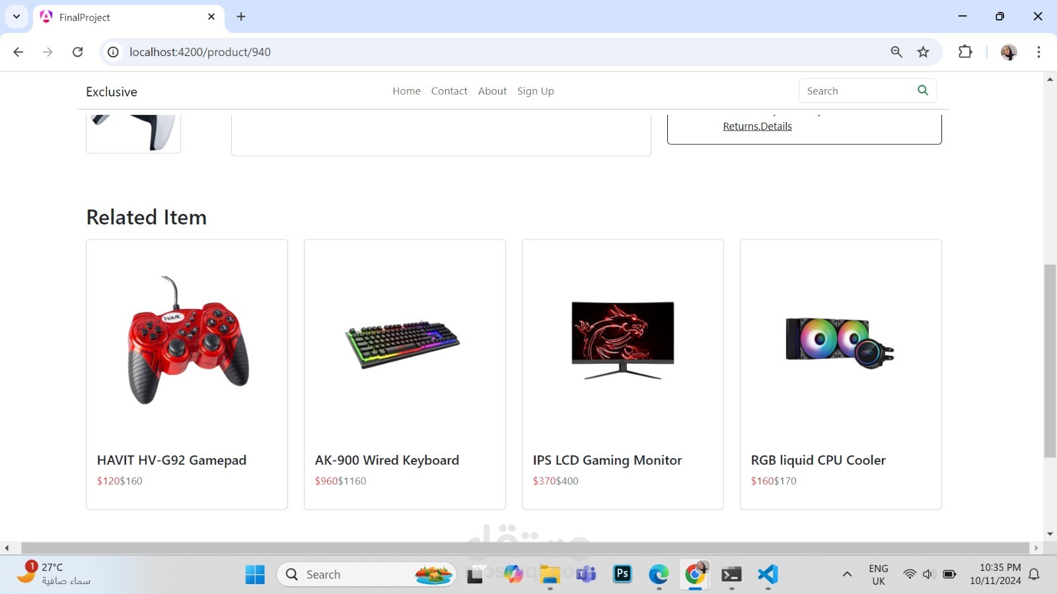The height and width of the screenshot is (594, 1057).
Task: Click the browser forward arrow
Action: point(48,52)
